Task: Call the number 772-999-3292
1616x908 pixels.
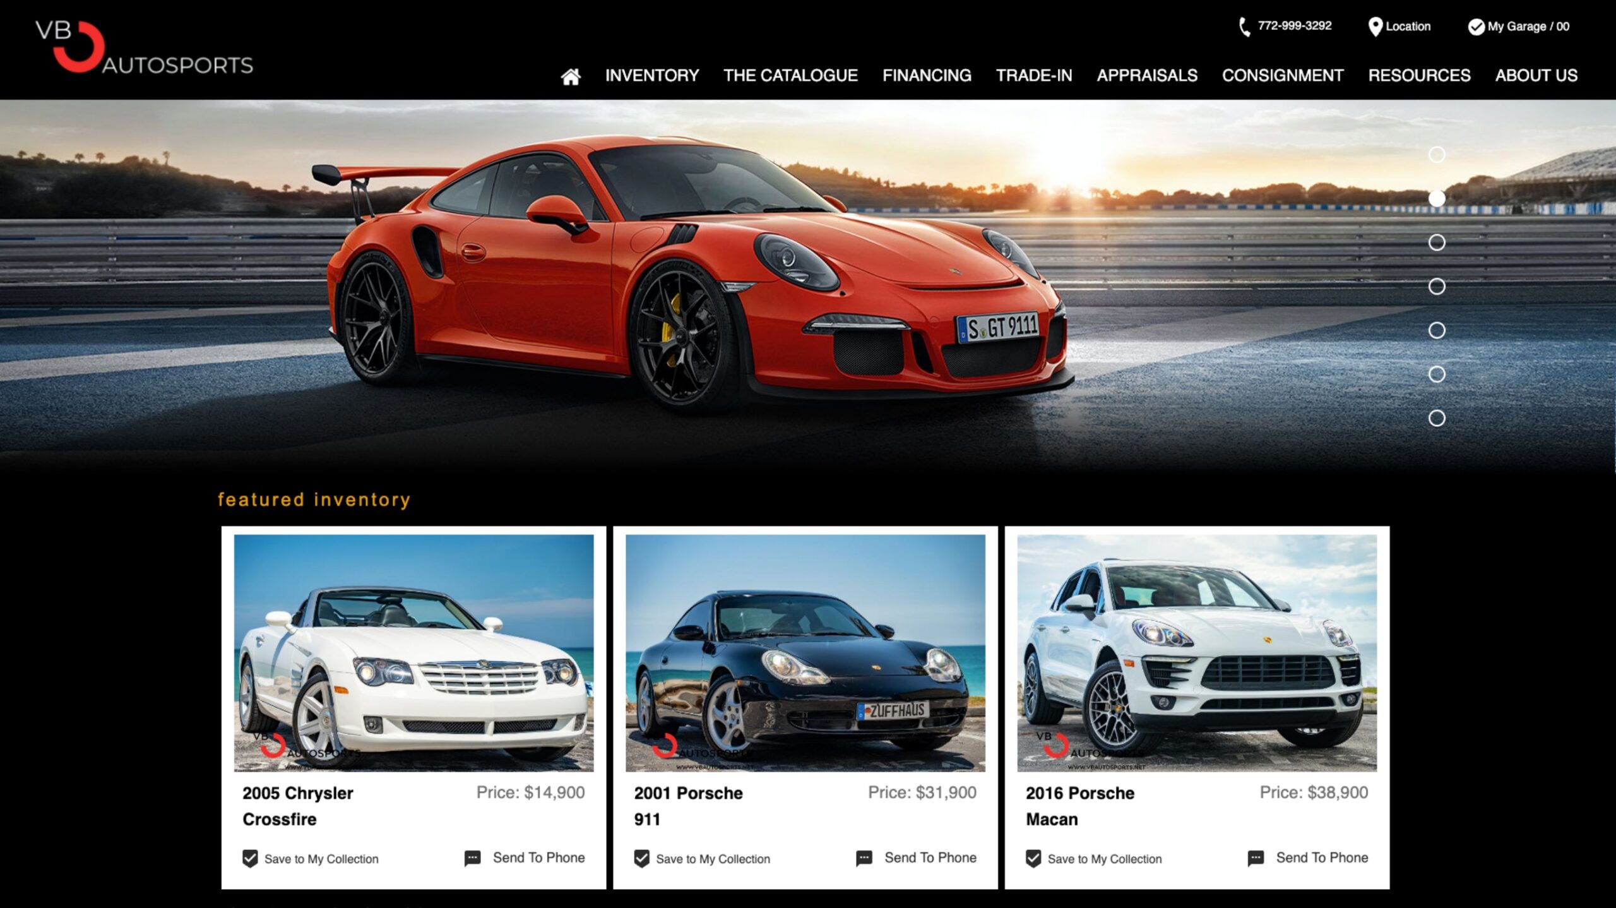Action: pos(1295,26)
